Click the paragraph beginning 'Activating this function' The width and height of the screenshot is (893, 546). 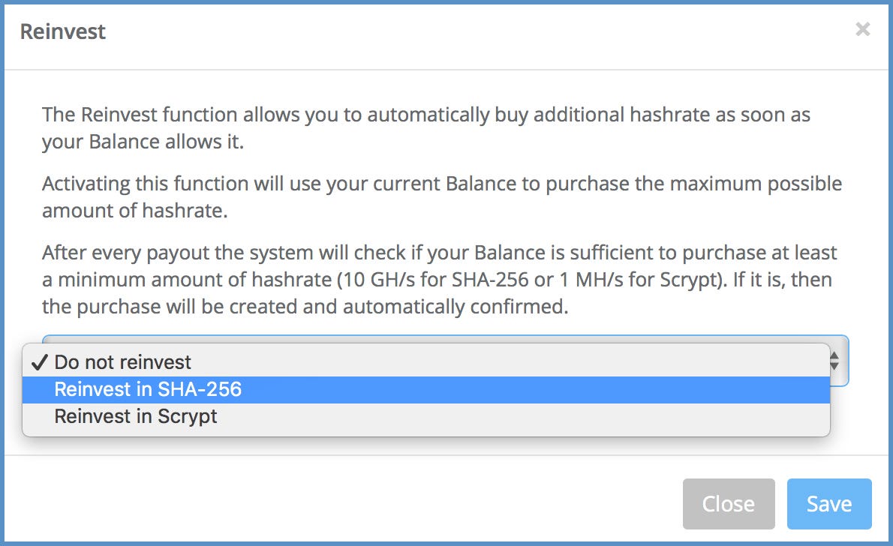coord(442,197)
